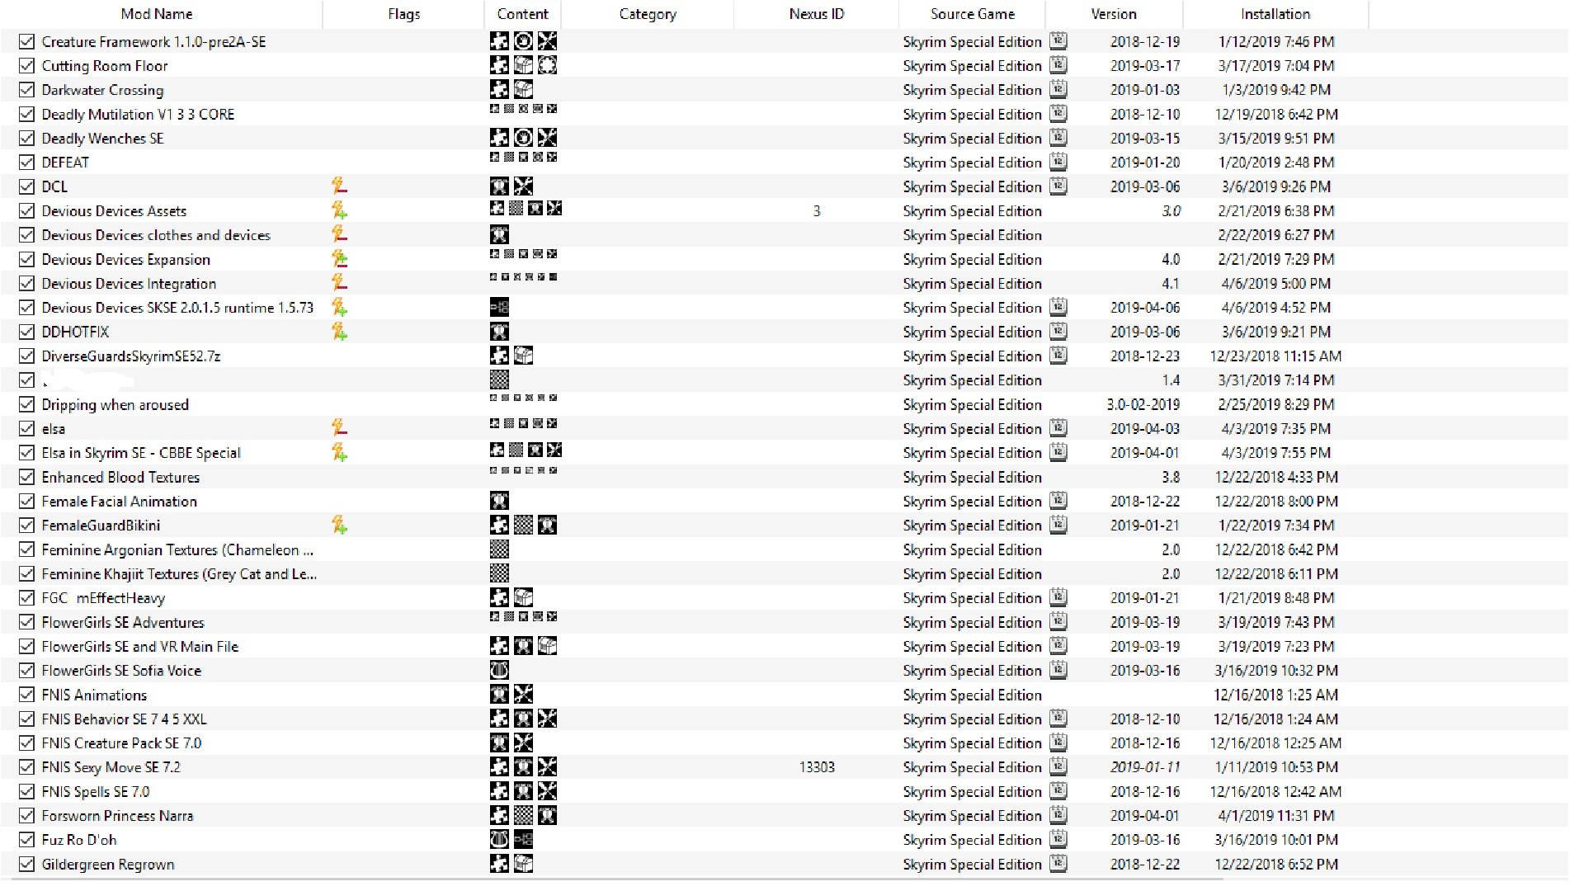
Task: Click calendar version icon for Cutting Room Floor
Action: point(1058,65)
